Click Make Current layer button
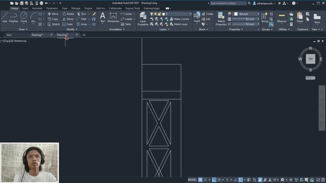The image size is (326, 183). pos(179,19)
